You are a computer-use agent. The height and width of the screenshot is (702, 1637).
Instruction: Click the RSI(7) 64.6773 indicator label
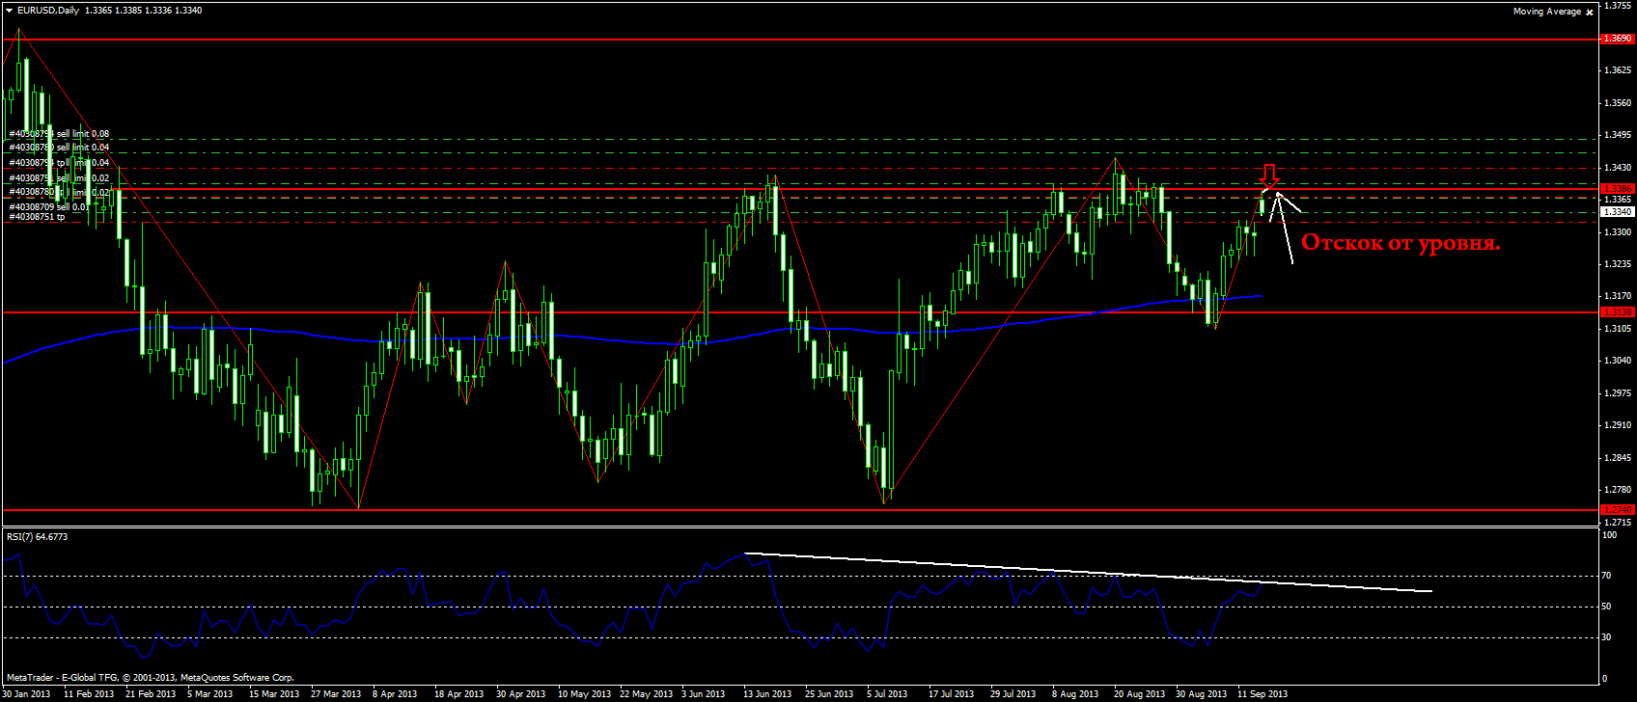click(38, 536)
